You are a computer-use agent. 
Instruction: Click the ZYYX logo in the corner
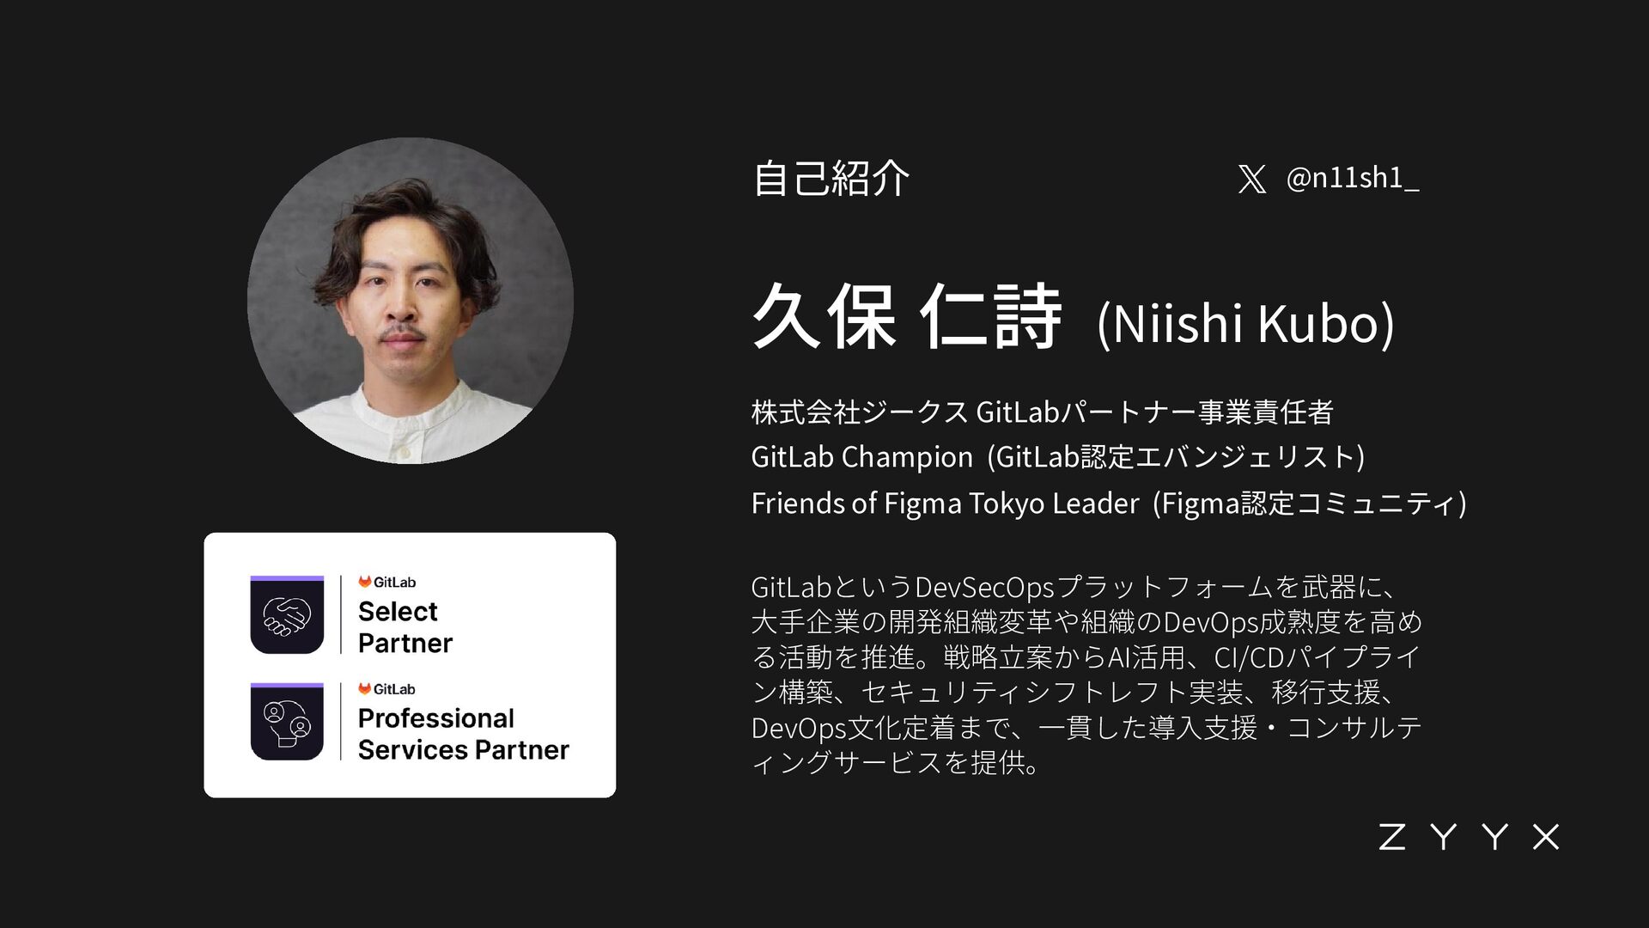pos(1469,837)
